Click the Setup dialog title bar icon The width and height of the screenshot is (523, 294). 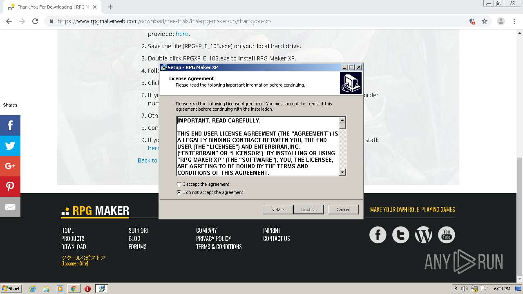coord(163,67)
